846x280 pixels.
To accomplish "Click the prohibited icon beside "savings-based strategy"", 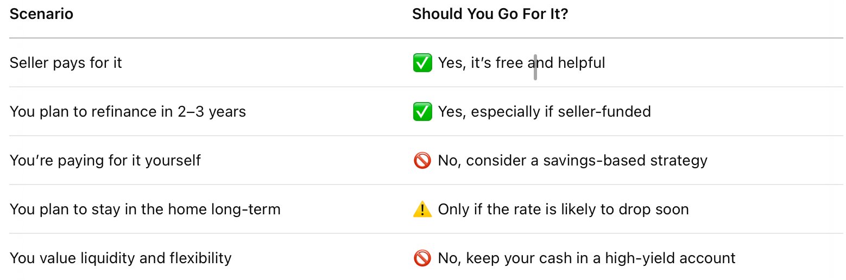I will pos(422,161).
